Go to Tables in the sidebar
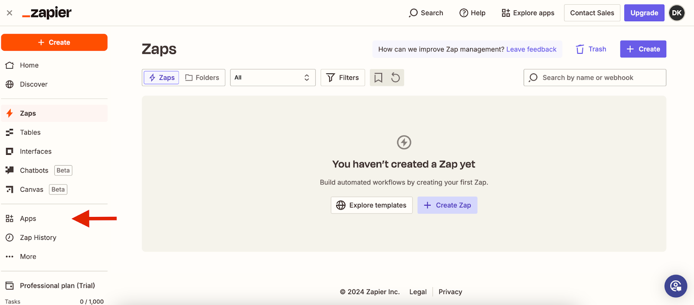Image resolution: width=694 pixels, height=305 pixels. click(x=30, y=132)
